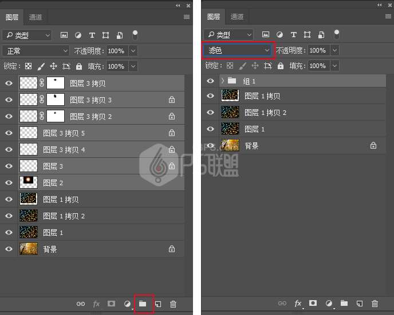The height and width of the screenshot is (315, 394).
Task: Open opacity dropdown arrow in right panel
Action: (334, 50)
